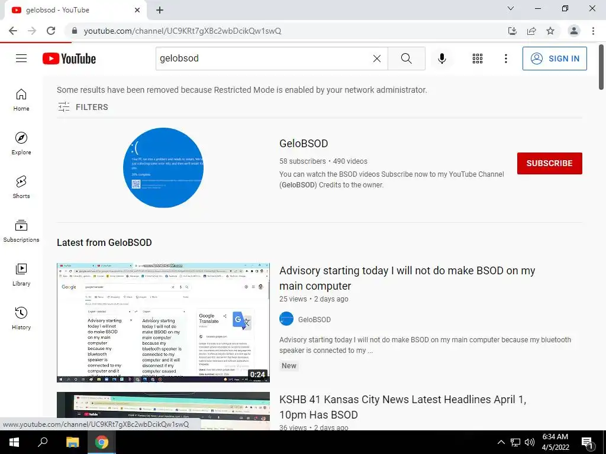Open tab search dropdown arrow
Image resolution: width=606 pixels, height=454 pixels.
(x=511, y=8)
